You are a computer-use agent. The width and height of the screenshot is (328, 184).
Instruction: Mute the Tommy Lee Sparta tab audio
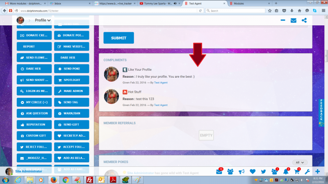coord(175,3)
